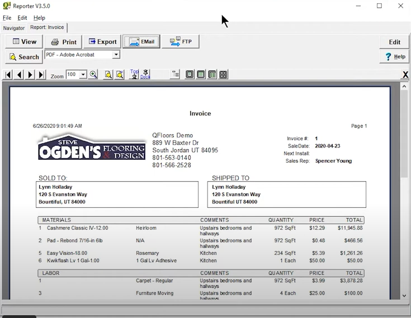Click the zoom-in magnifier icon
411x318 pixels.
coord(93,75)
